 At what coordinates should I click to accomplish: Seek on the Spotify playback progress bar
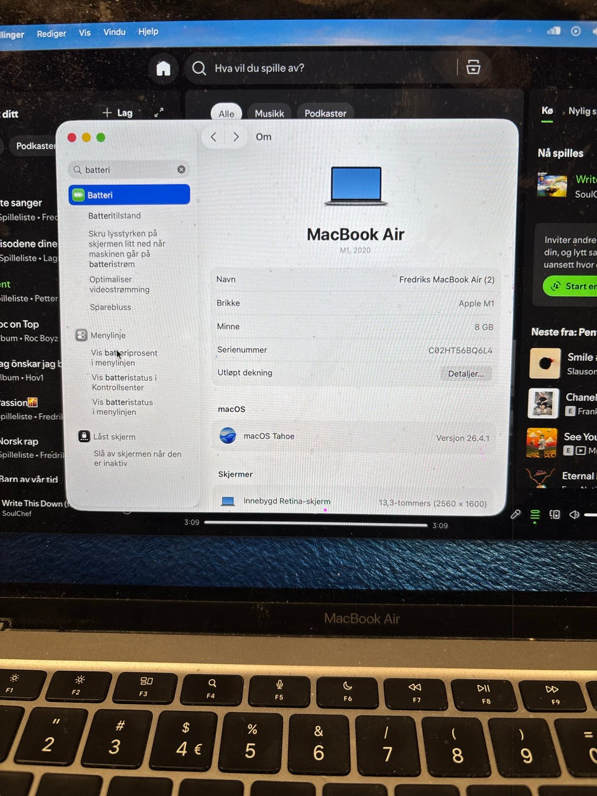[x=316, y=524]
